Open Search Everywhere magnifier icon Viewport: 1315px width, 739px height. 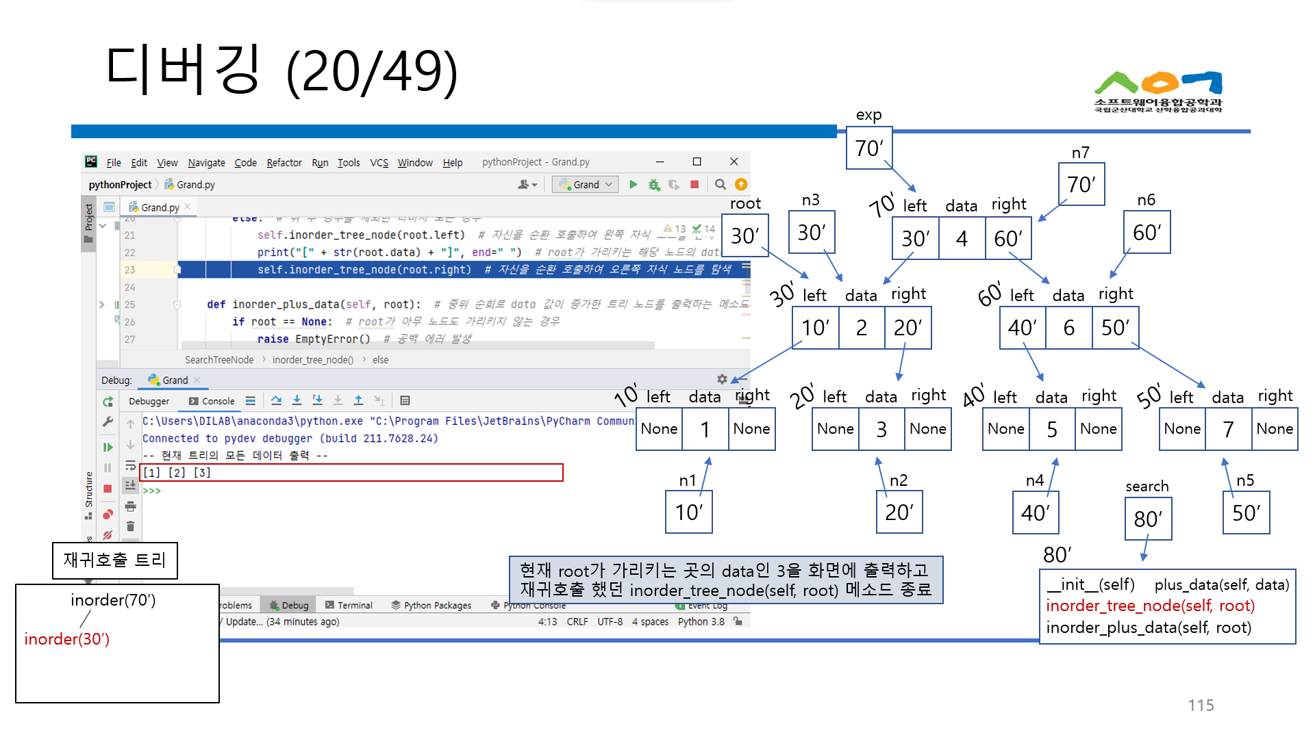click(x=721, y=185)
